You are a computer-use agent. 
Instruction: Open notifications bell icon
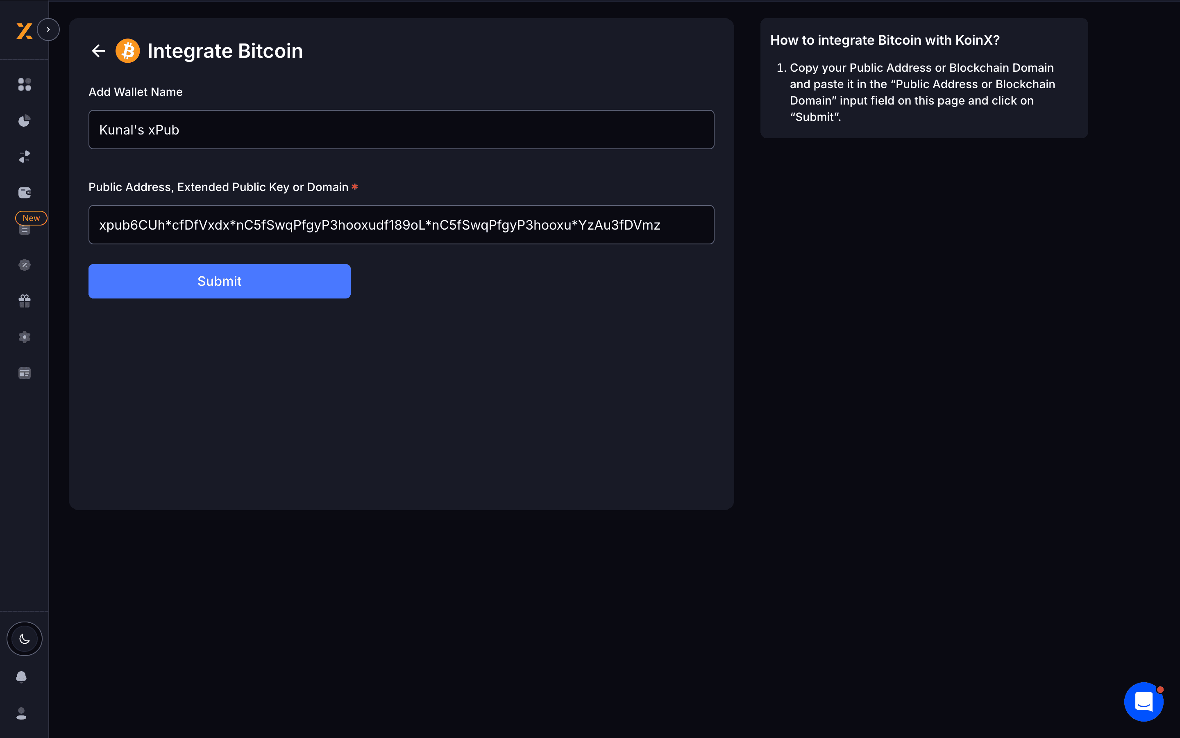pyautogui.click(x=21, y=677)
